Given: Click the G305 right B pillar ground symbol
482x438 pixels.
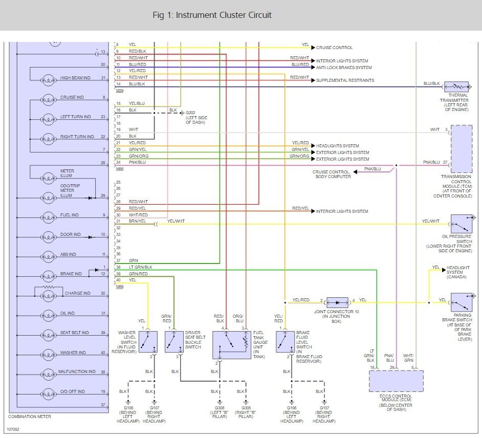Looking at the screenshot, I should [x=246, y=402].
